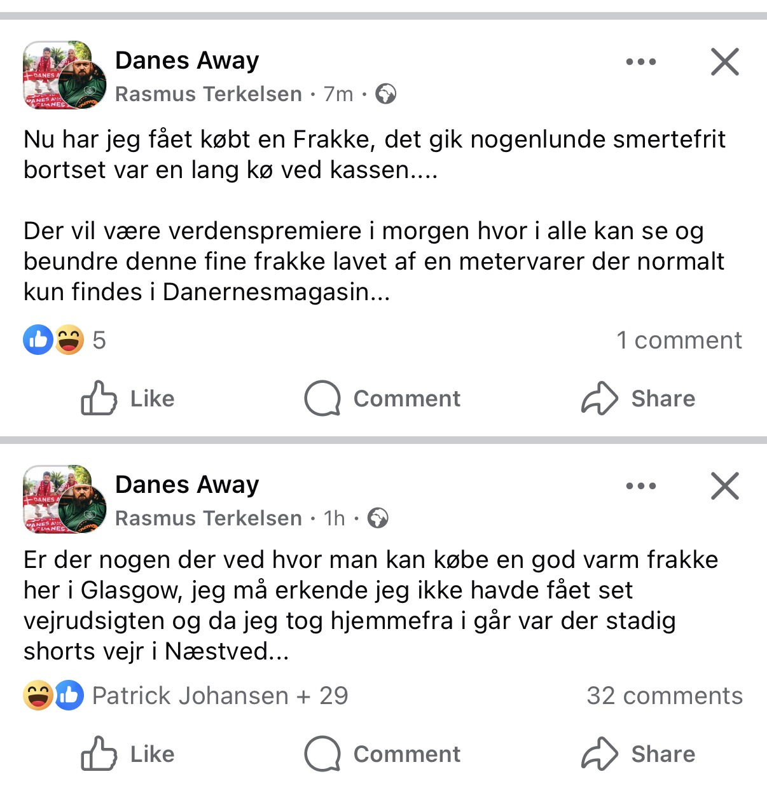Open Danes Away group from second post
This screenshot has width=767, height=802.
[x=187, y=485]
